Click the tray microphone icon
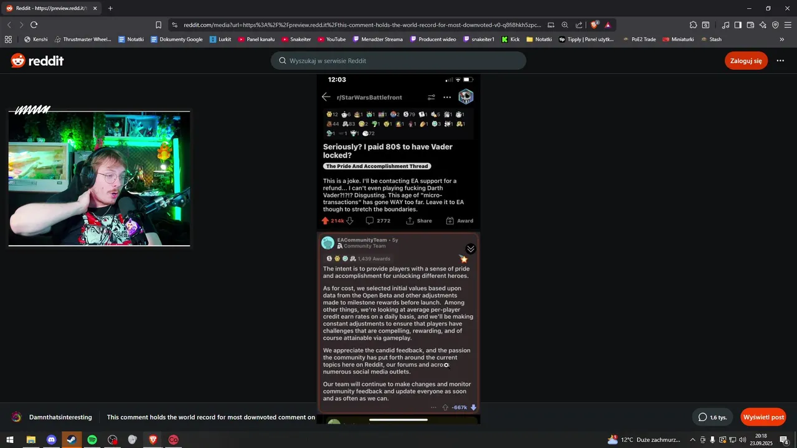 pyautogui.click(x=712, y=440)
